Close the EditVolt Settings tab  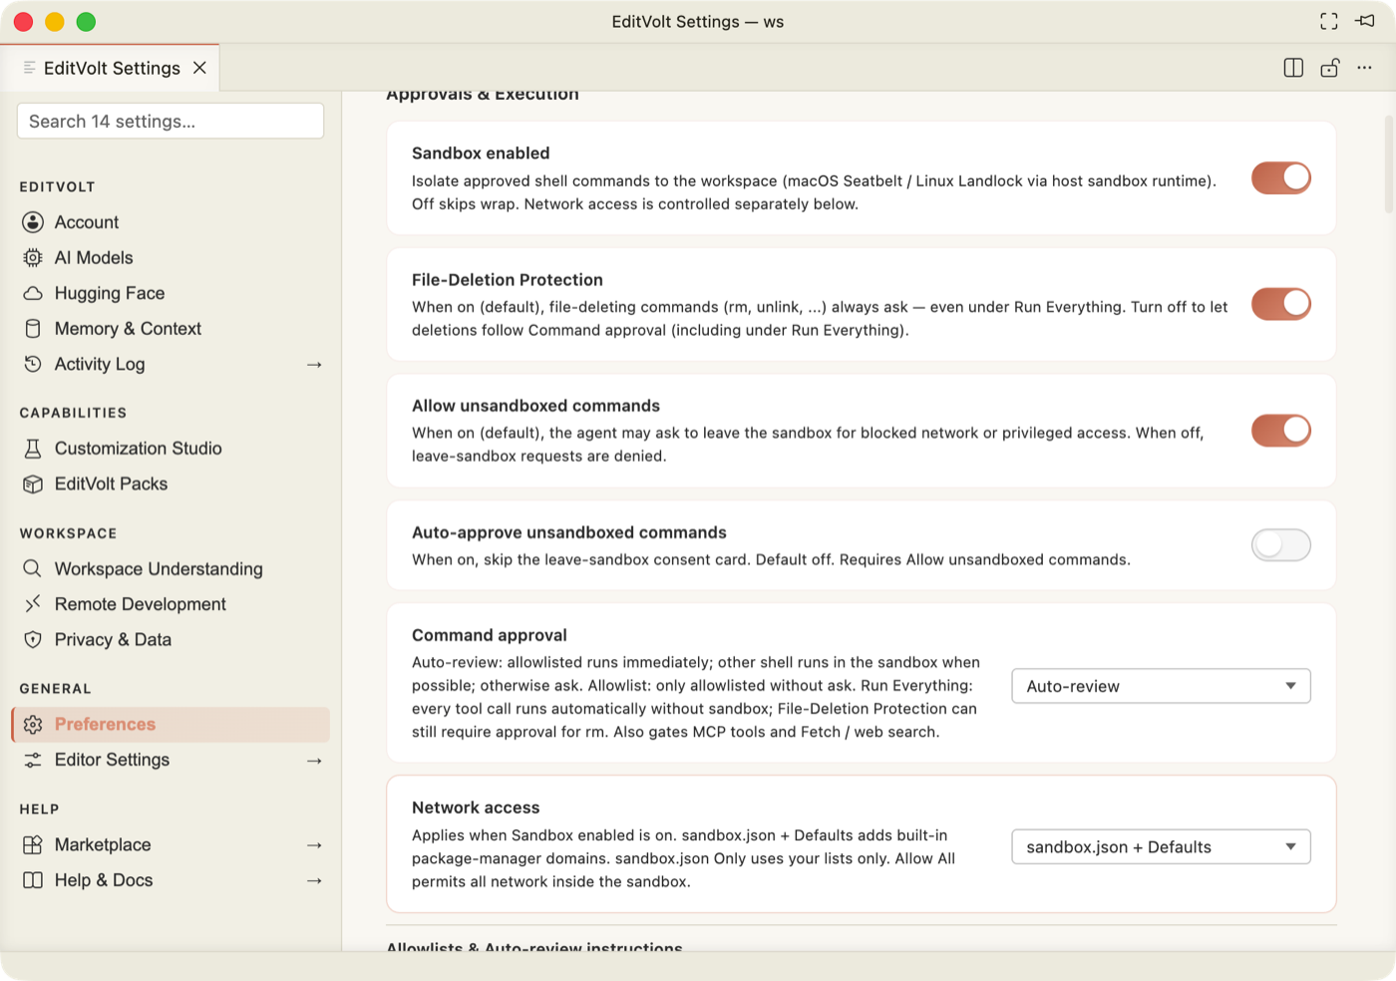click(199, 68)
